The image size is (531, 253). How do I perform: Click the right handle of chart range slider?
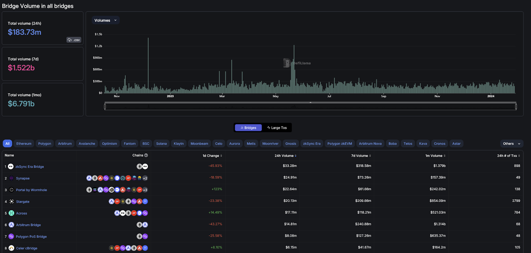pos(516,107)
